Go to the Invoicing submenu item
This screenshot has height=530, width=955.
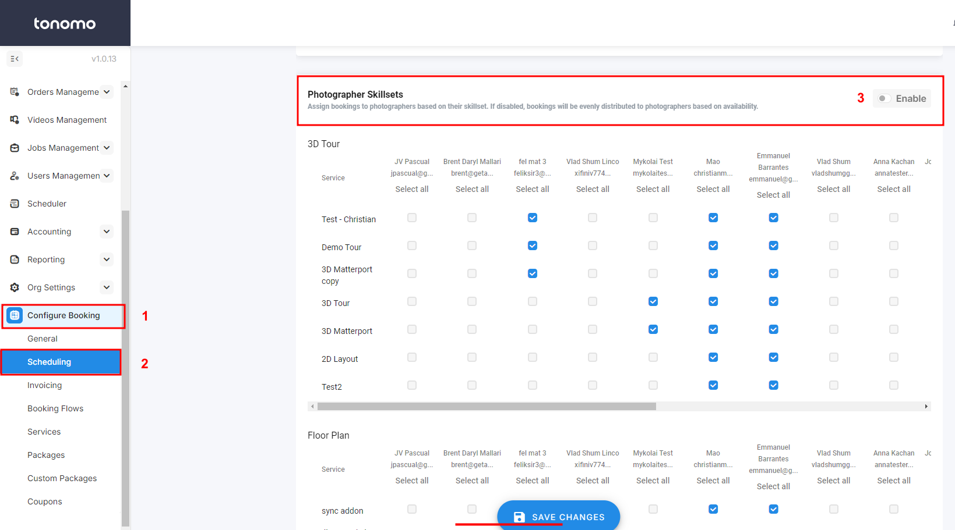(x=44, y=385)
